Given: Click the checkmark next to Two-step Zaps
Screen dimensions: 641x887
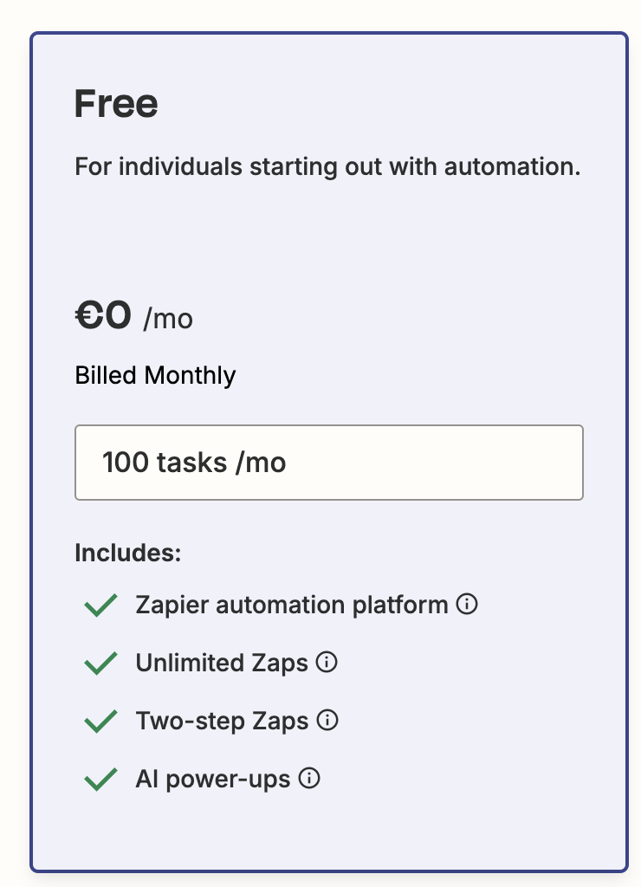Looking at the screenshot, I should [x=100, y=720].
